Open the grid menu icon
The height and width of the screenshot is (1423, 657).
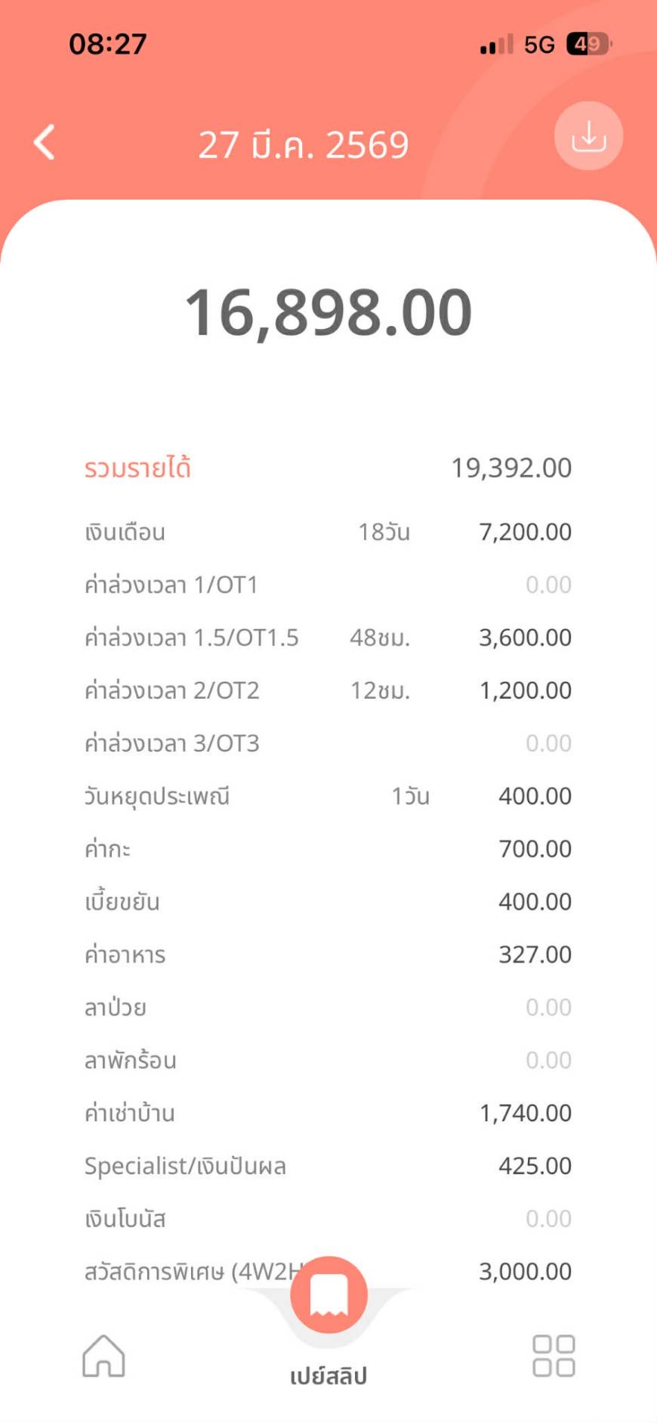point(554,1355)
